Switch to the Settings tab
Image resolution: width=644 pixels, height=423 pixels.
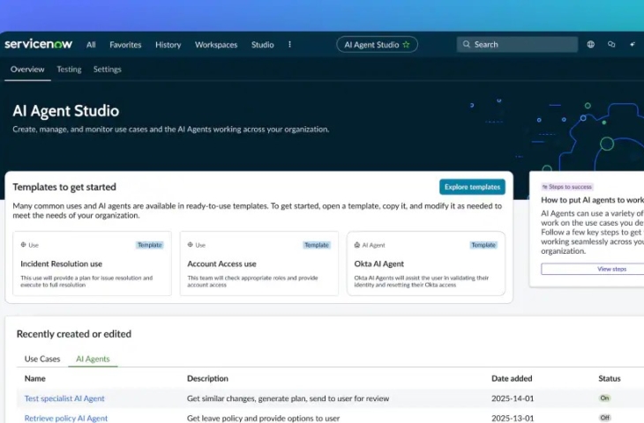pyautogui.click(x=108, y=70)
